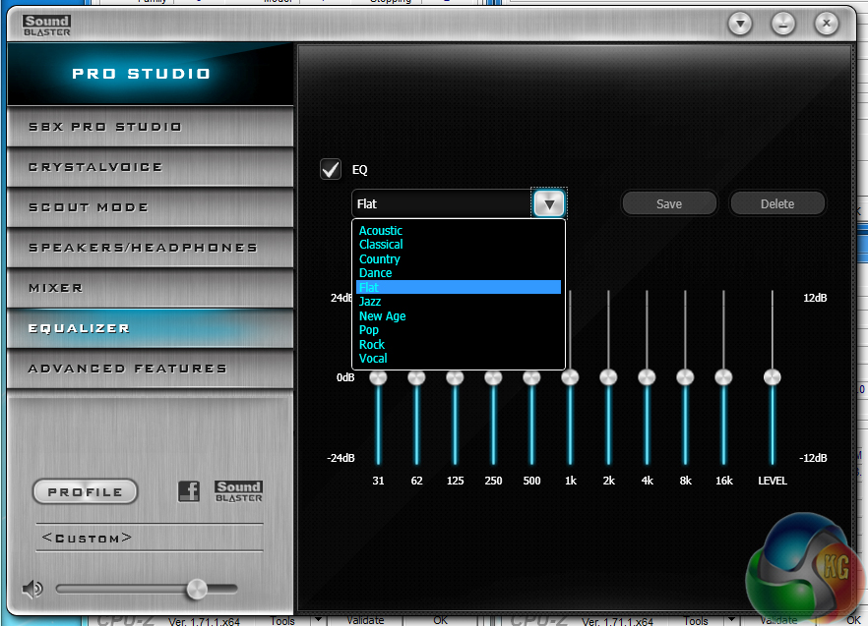Click the 2k band slider knob

point(608,377)
